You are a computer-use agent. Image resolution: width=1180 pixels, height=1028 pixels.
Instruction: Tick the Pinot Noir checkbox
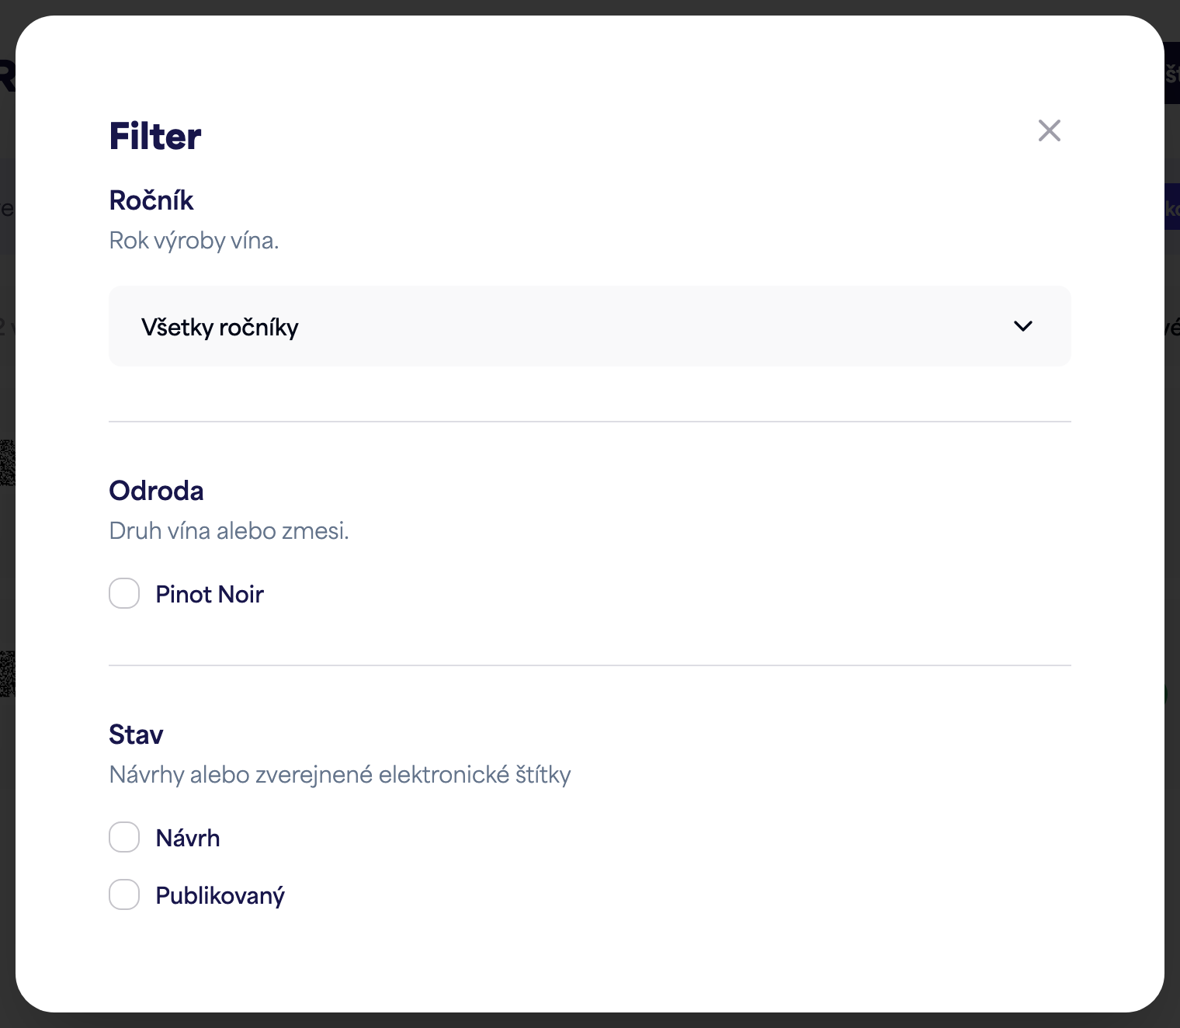coord(124,593)
